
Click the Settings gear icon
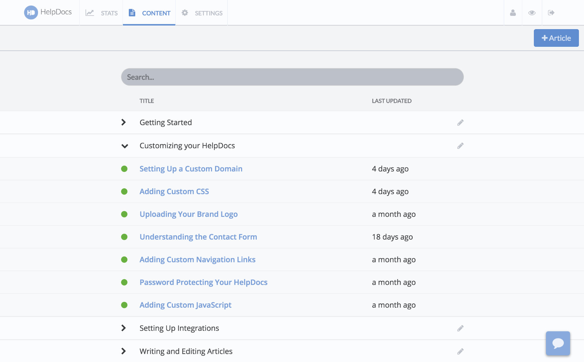click(x=185, y=12)
